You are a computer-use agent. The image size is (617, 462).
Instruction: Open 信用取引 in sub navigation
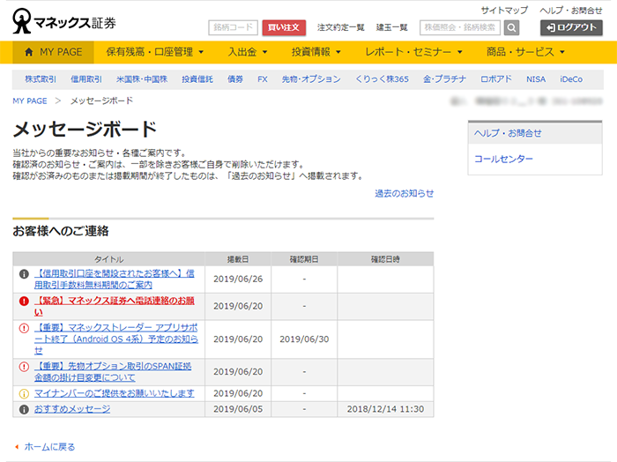click(x=86, y=79)
